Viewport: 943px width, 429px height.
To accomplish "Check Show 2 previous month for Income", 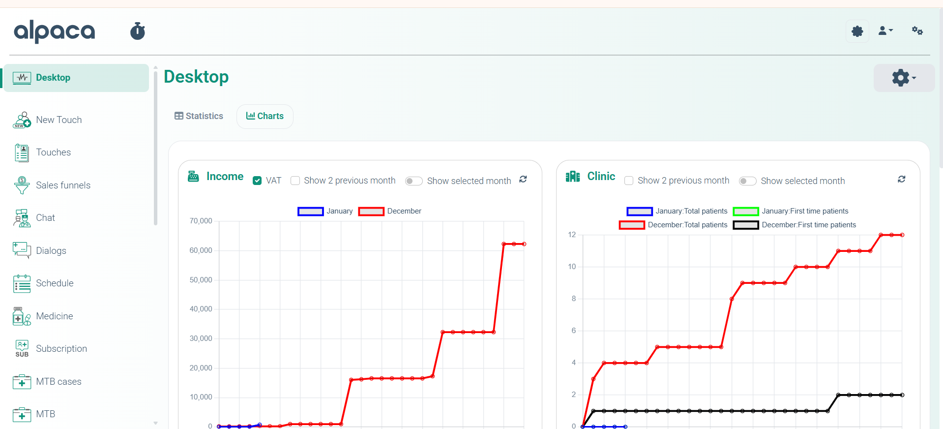I will pos(295,181).
